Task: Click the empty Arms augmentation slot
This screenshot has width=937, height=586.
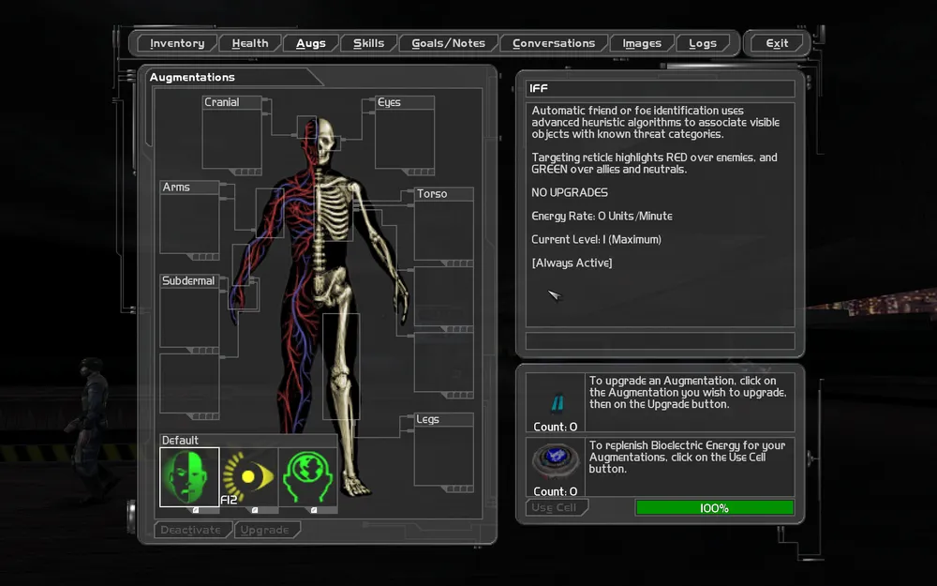Action: (x=190, y=223)
